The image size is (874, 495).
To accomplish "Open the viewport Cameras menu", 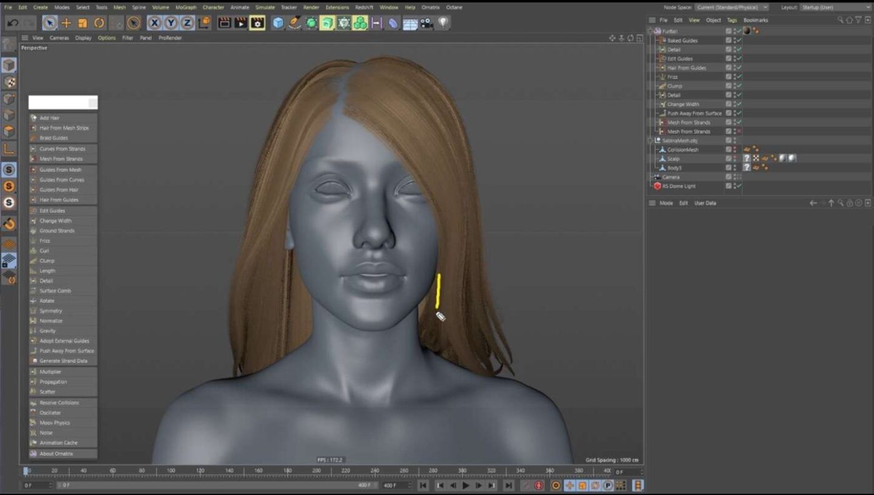I will [59, 37].
